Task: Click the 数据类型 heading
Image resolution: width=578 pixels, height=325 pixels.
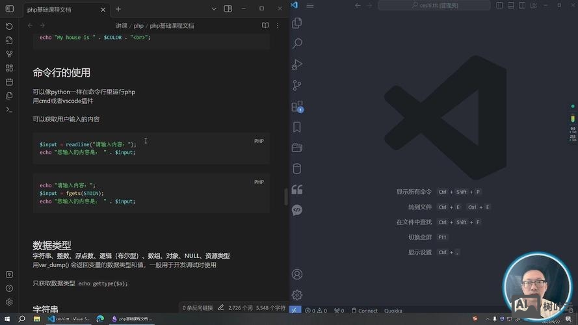Action: point(51,245)
